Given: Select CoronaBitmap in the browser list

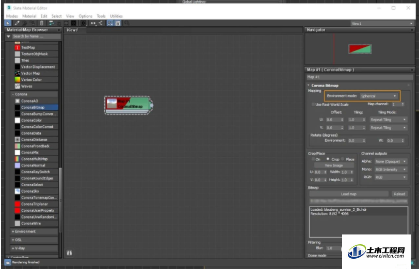Looking at the screenshot, I should coord(36,107).
